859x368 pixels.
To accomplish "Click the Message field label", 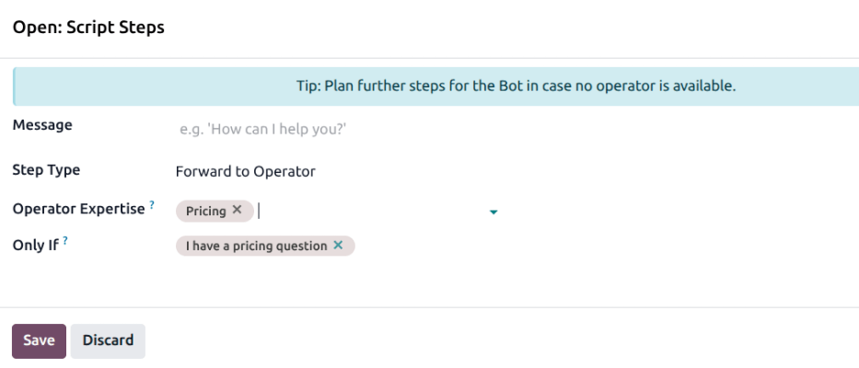I will pyautogui.click(x=42, y=125).
